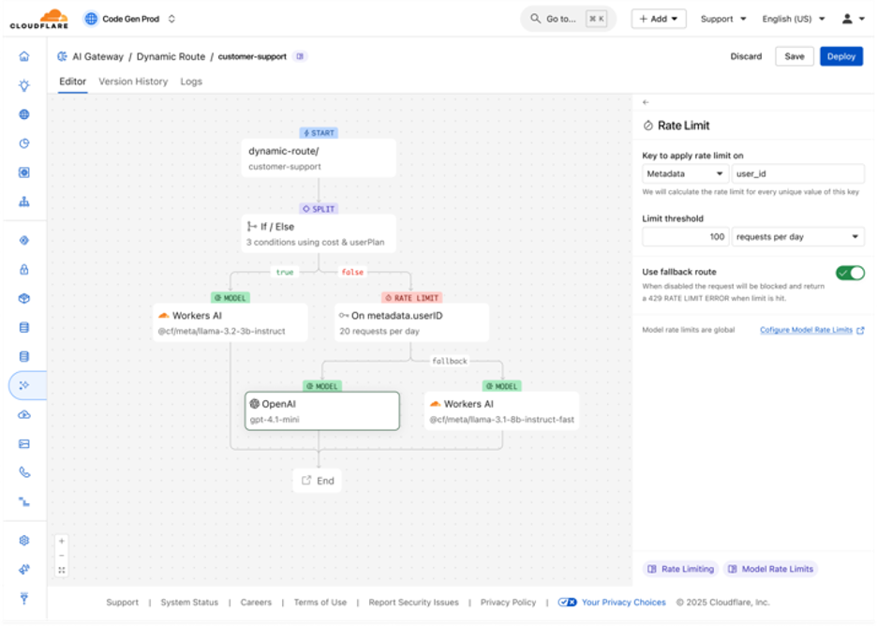
Task: Select the Workers AI llama-3.2-3b-instruct node
Action: pyautogui.click(x=230, y=322)
